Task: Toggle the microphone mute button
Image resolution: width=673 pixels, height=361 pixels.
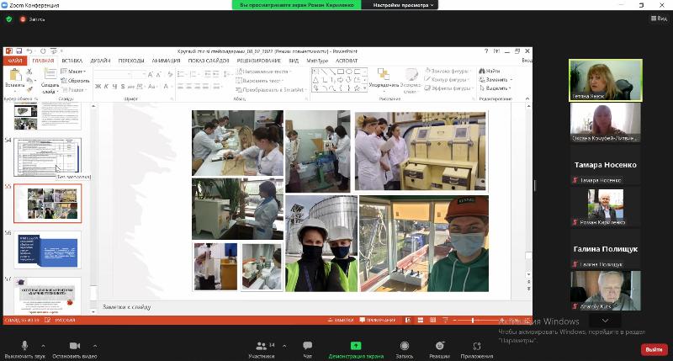Action: (24, 348)
